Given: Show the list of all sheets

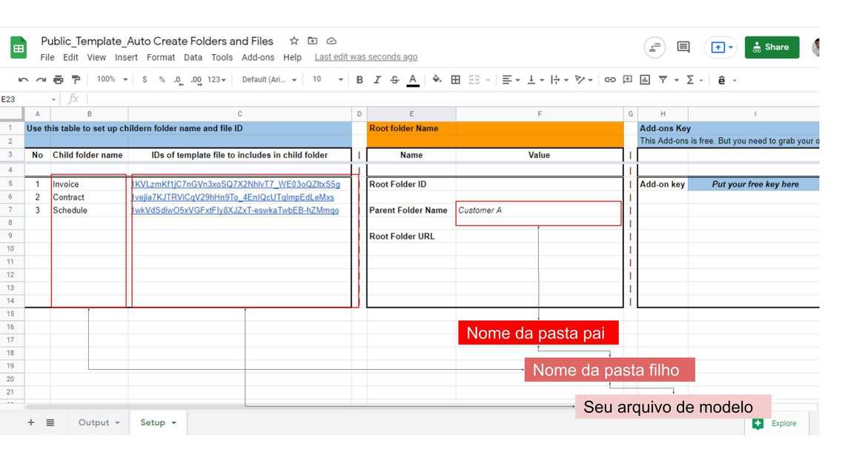Looking at the screenshot, I should [x=50, y=422].
